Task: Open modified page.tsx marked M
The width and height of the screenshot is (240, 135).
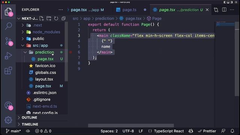Action: point(43,86)
